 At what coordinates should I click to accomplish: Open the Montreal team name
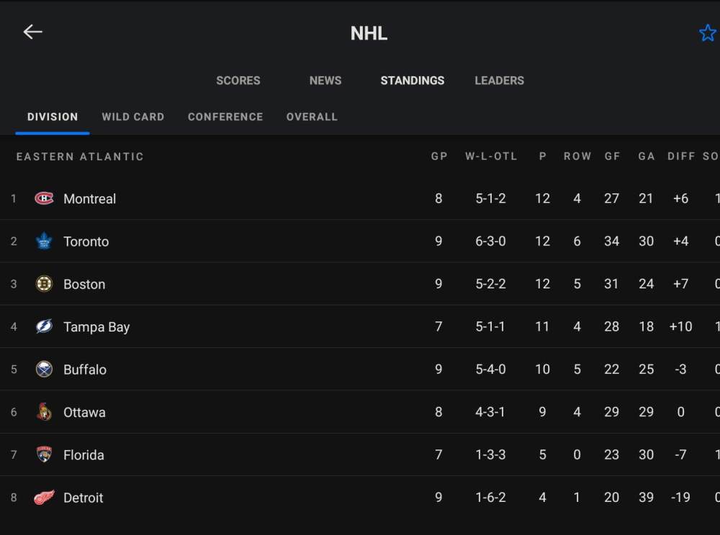tap(89, 199)
